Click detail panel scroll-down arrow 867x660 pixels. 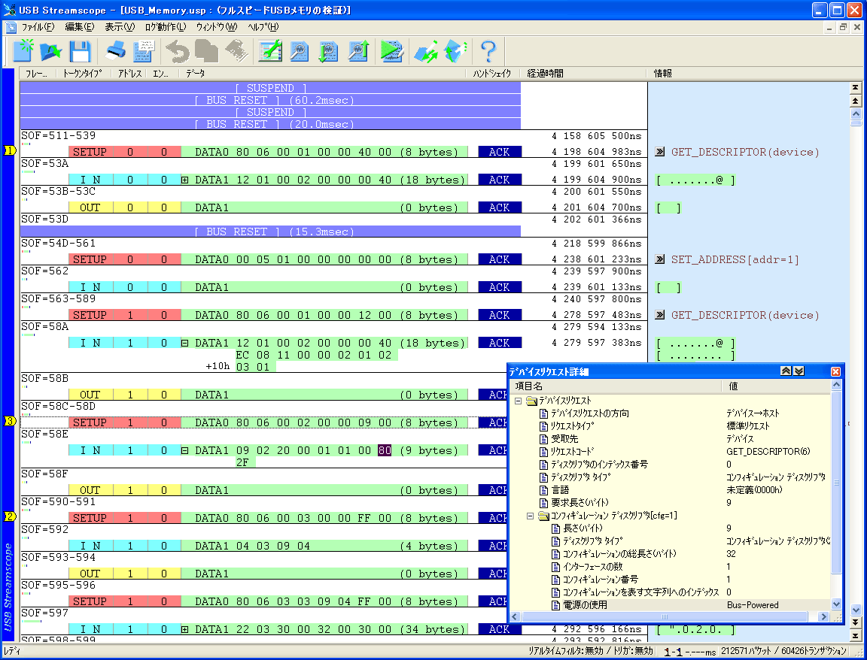click(836, 605)
